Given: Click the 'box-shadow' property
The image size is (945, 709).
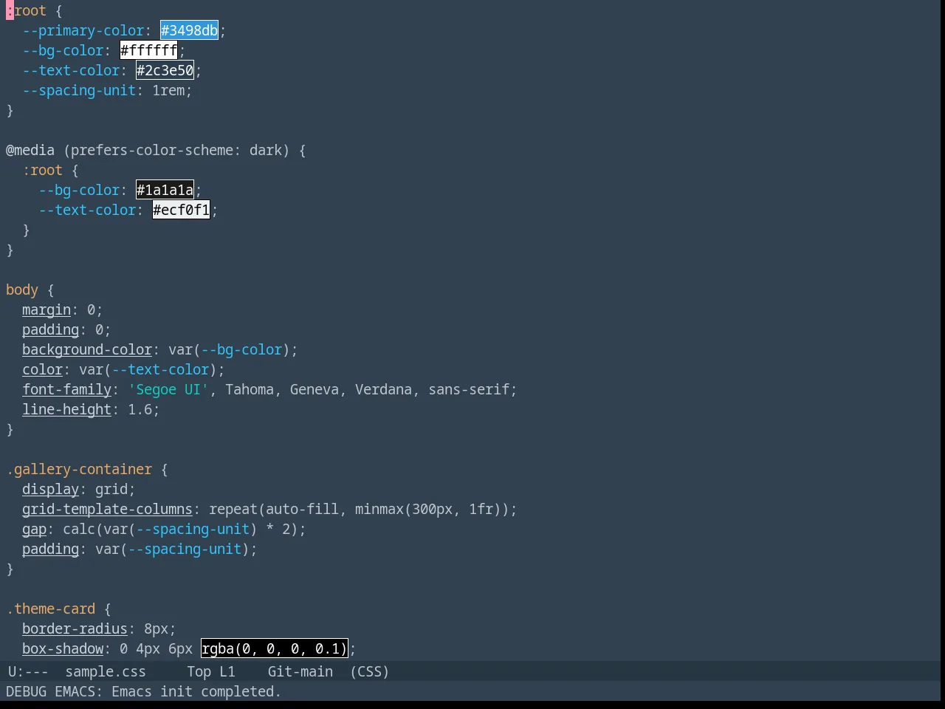Looking at the screenshot, I should click(63, 648).
